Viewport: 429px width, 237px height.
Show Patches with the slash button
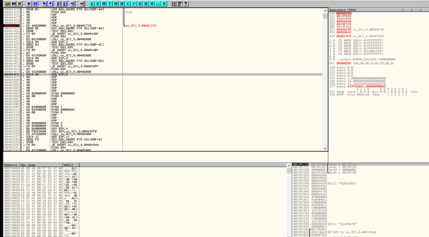134,4
